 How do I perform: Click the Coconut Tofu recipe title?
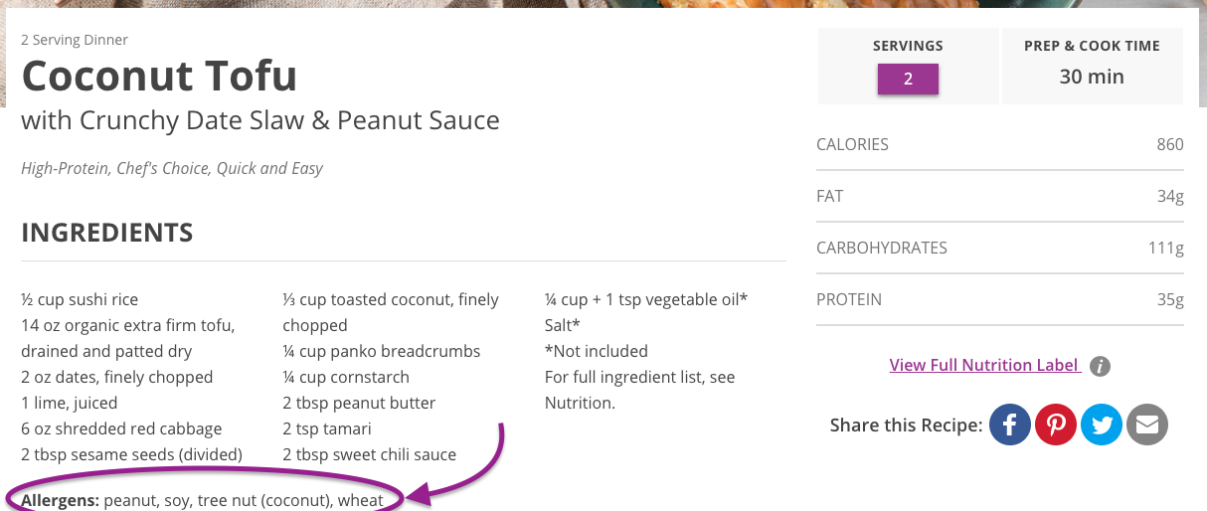click(x=159, y=76)
